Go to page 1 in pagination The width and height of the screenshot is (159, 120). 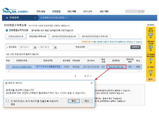(x=75, y=76)
